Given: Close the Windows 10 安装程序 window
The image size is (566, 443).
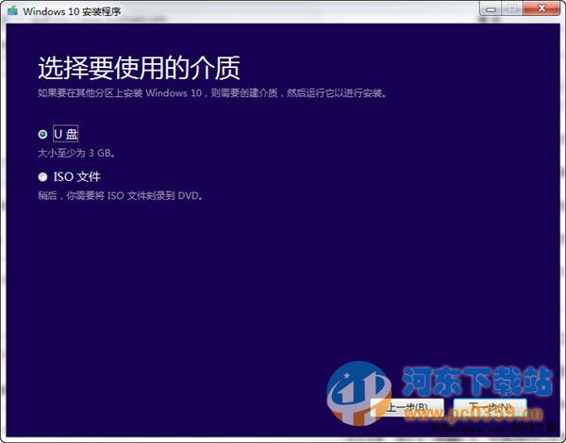Looking at the screenshot, I should (x=541, y=8).
